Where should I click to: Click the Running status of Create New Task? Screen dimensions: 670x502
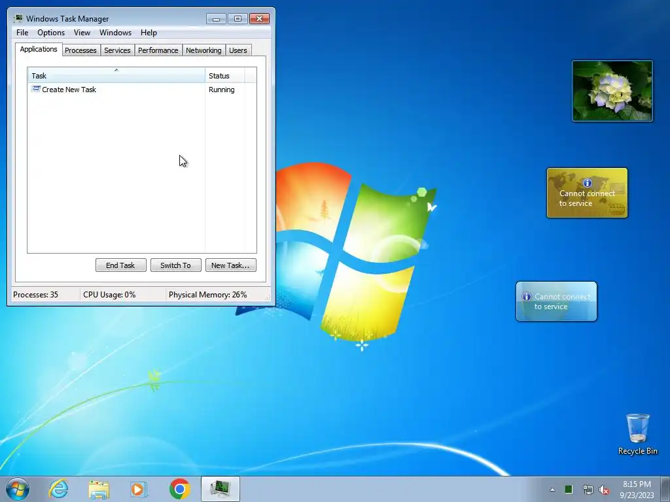(221, 90)
